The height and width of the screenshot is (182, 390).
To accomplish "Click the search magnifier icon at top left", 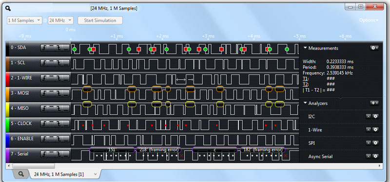I will (x=8, y=8).
